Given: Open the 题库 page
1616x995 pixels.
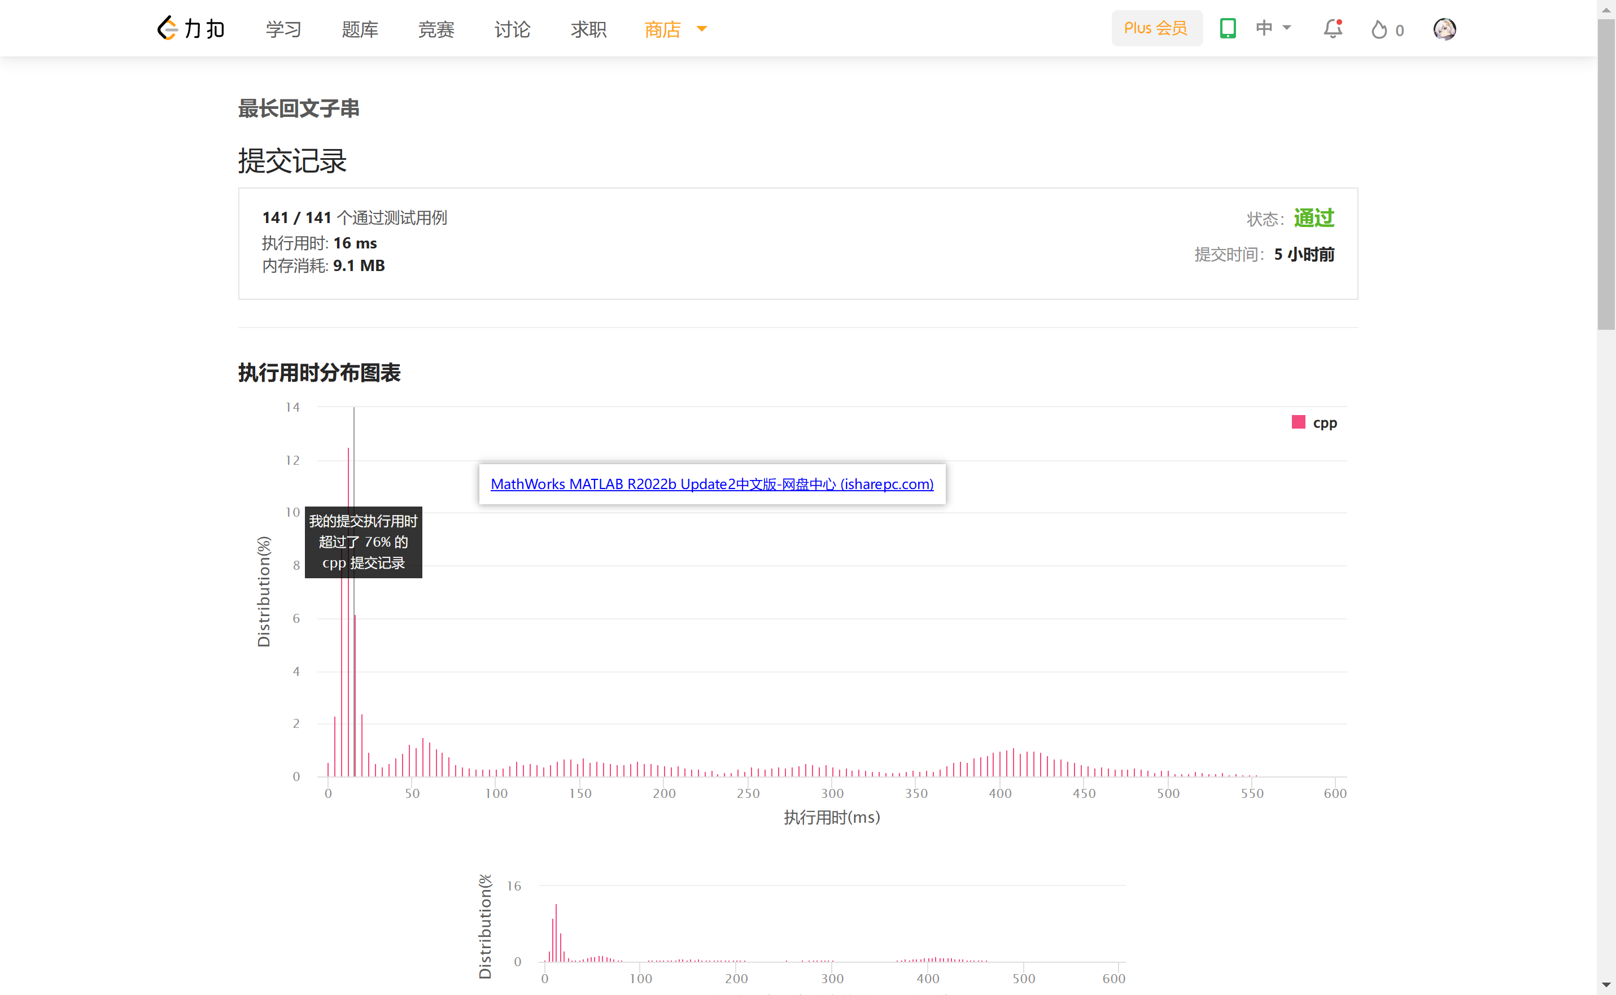Looking at the screenshot, I should point(360,29).
